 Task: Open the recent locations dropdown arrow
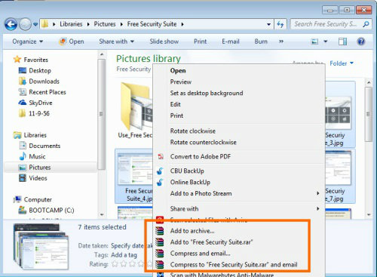[35, 24]
